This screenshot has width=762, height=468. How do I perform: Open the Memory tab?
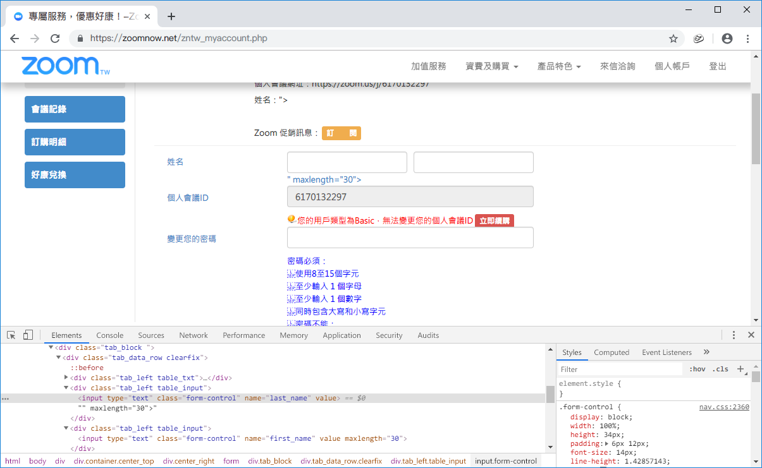point(294,335)
